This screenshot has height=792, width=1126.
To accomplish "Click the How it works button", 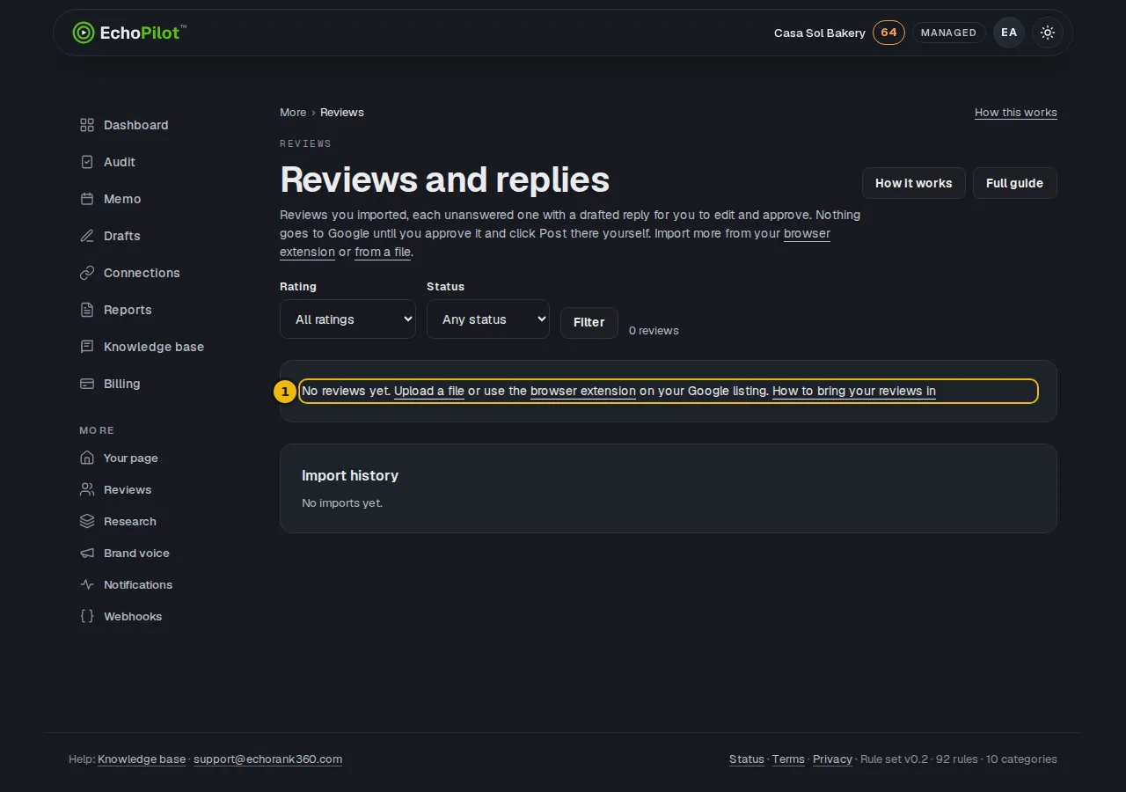I will pyautogui.click(x=913, y=183).
